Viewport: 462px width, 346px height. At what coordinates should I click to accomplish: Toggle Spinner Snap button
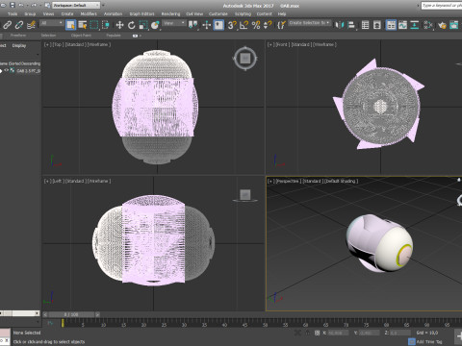(x=268, y=25)
